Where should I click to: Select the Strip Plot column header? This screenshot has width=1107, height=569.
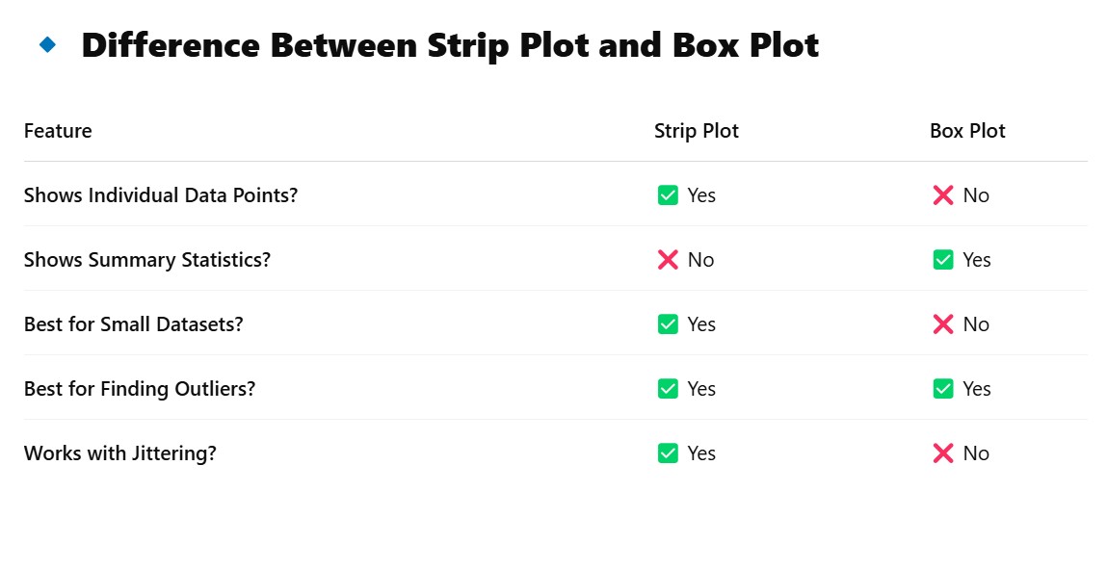click(x=697, y=131)
